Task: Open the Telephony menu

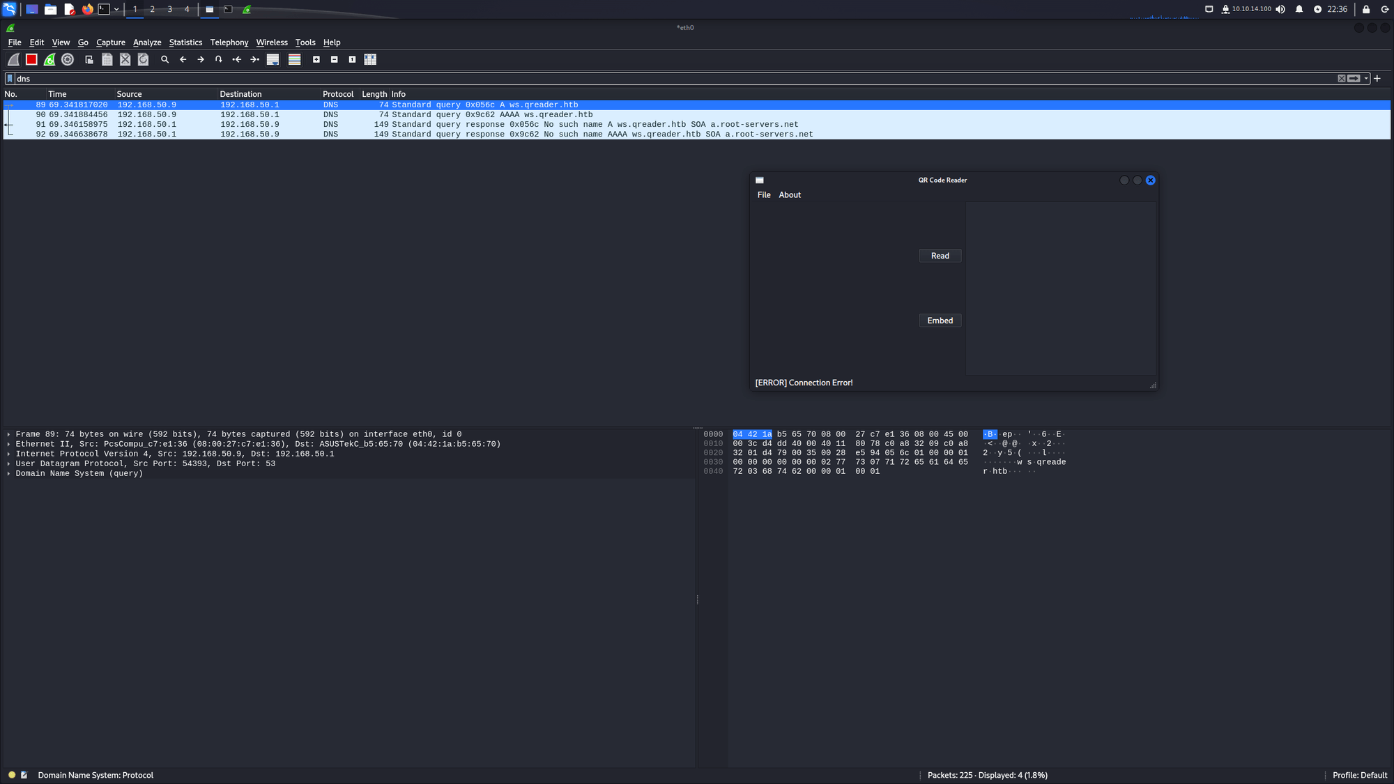Action: click(229, 43)
